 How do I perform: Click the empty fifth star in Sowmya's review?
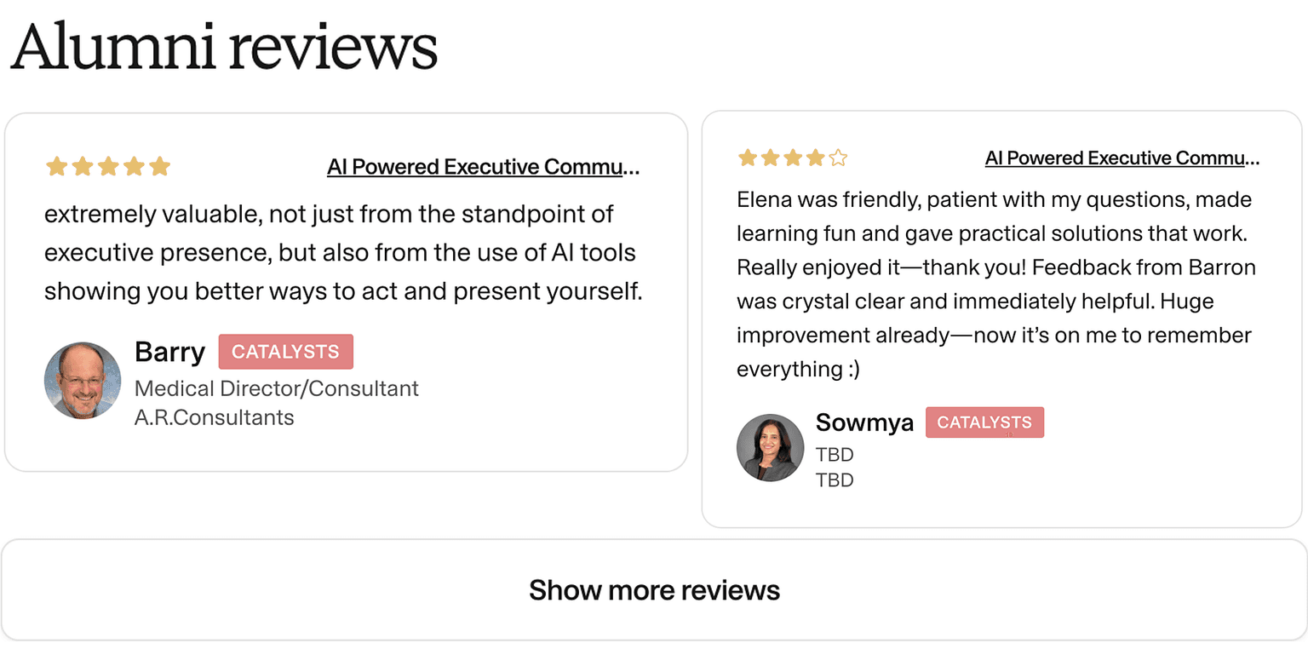(x=838, y=158)
